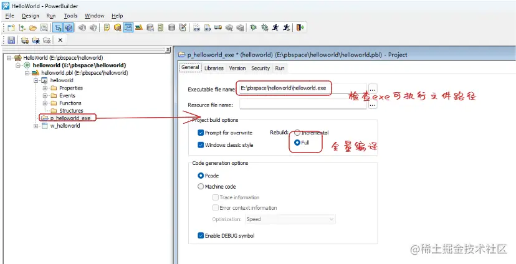This screenshot has height=264, width=516.
Task: Click the Resource file name field
Action: [303, 105]
